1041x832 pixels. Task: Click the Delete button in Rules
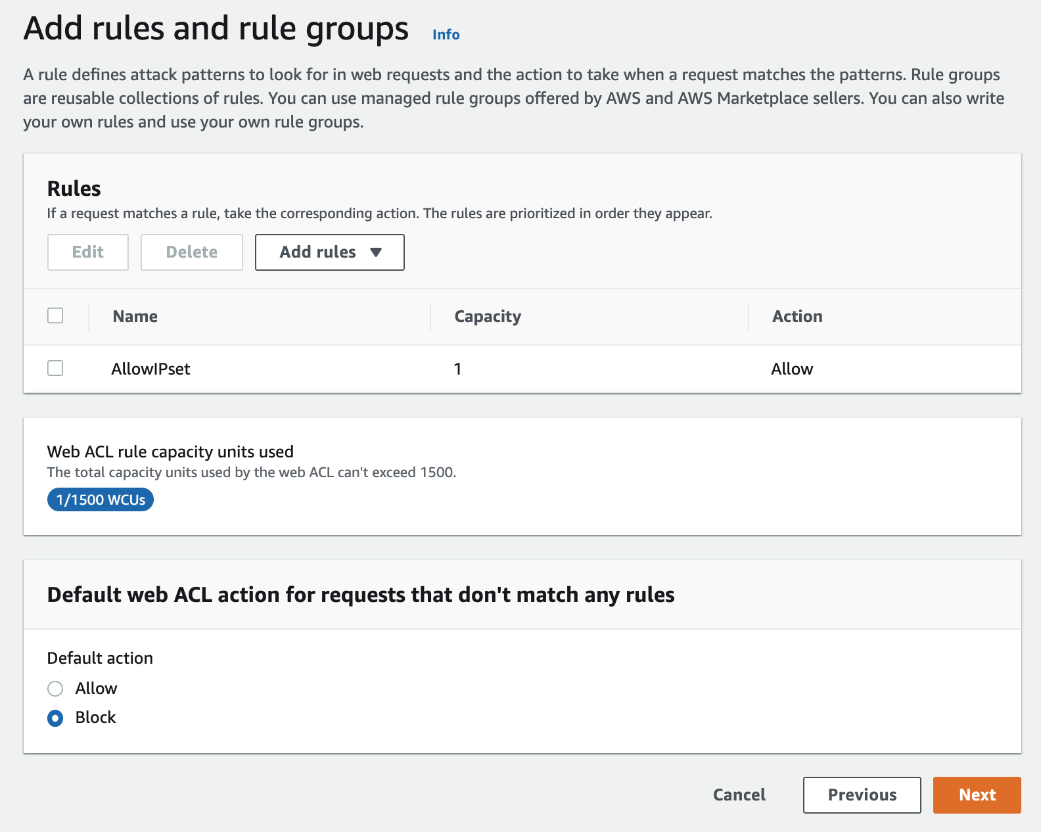(x=192, y=252)
